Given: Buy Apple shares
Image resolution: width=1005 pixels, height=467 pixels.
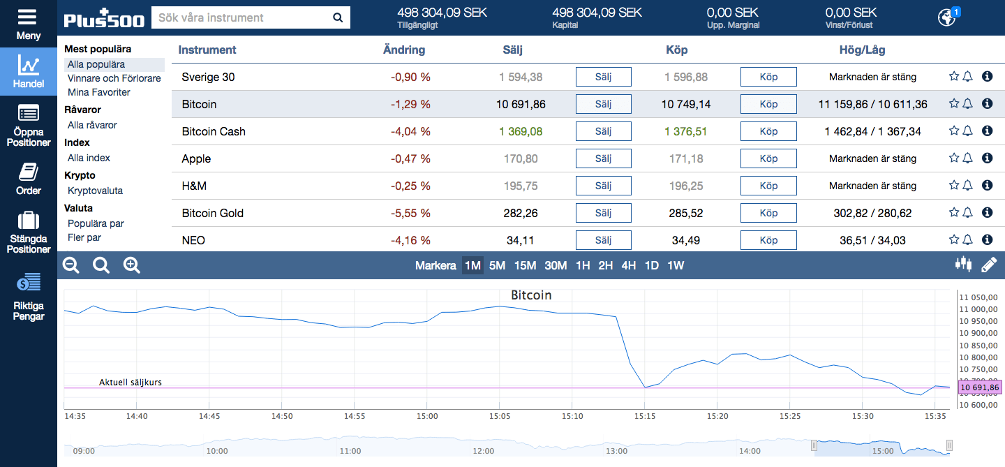Looking at the screenshot, I should click(x=768, y=158).
